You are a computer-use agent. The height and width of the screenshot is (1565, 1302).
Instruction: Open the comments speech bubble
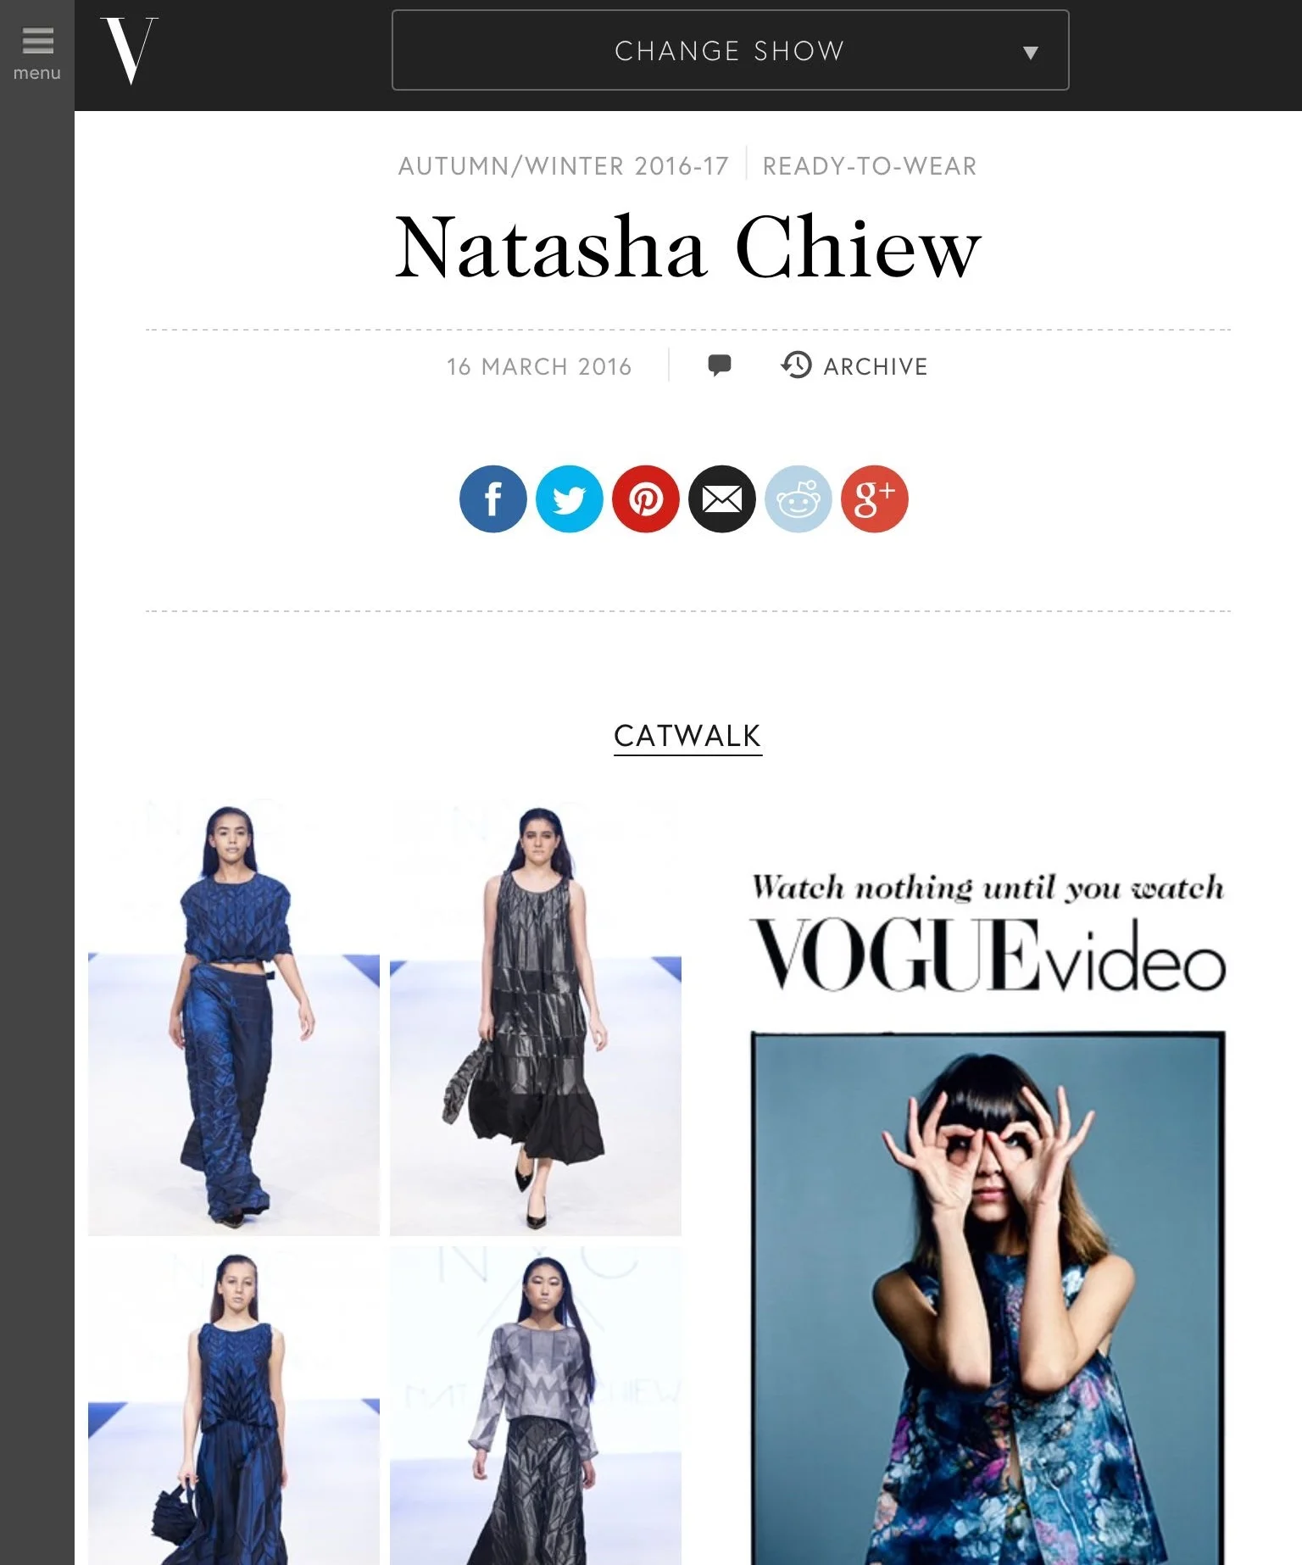tap(719, 365)
